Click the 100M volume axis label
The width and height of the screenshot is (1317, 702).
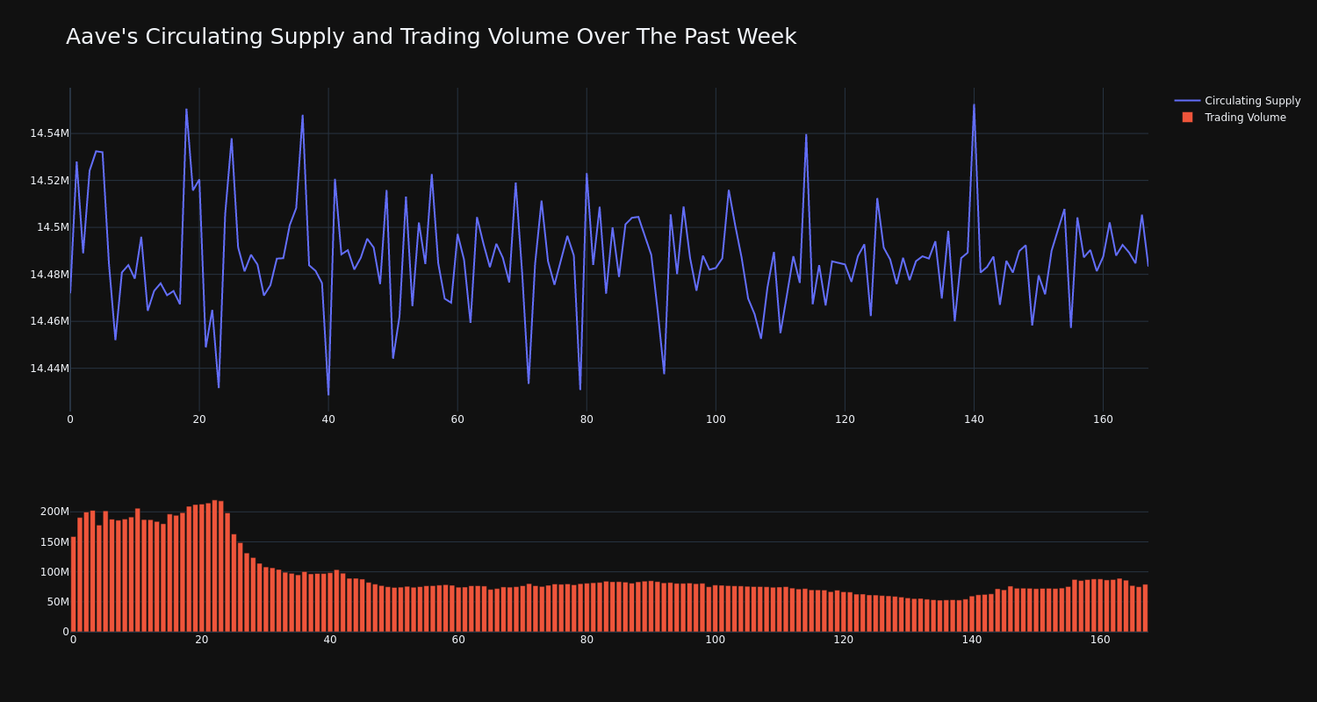54,572
